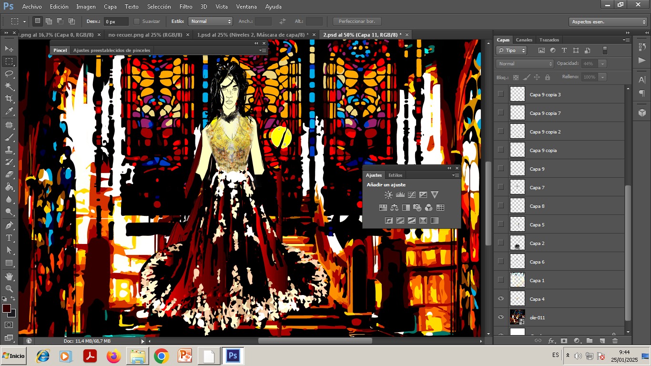Click the Perfeccionar bor. button
The height and width of the screenshot is (366, 651).
point(357,21)
